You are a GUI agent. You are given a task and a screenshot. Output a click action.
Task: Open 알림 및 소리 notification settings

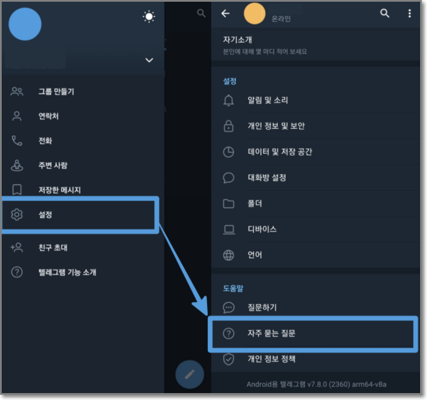[x=315, y=100]
